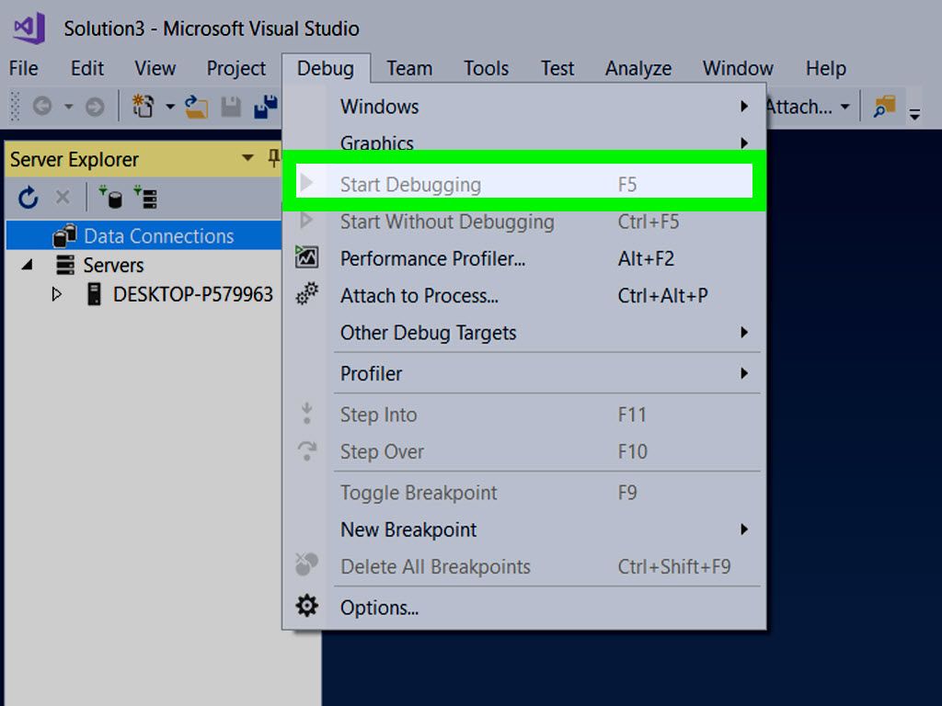Open the Server Explorer window options dropdown
The height and width of the screenshot is (706, 942).
pyautogui.click(x=247, y=158)
